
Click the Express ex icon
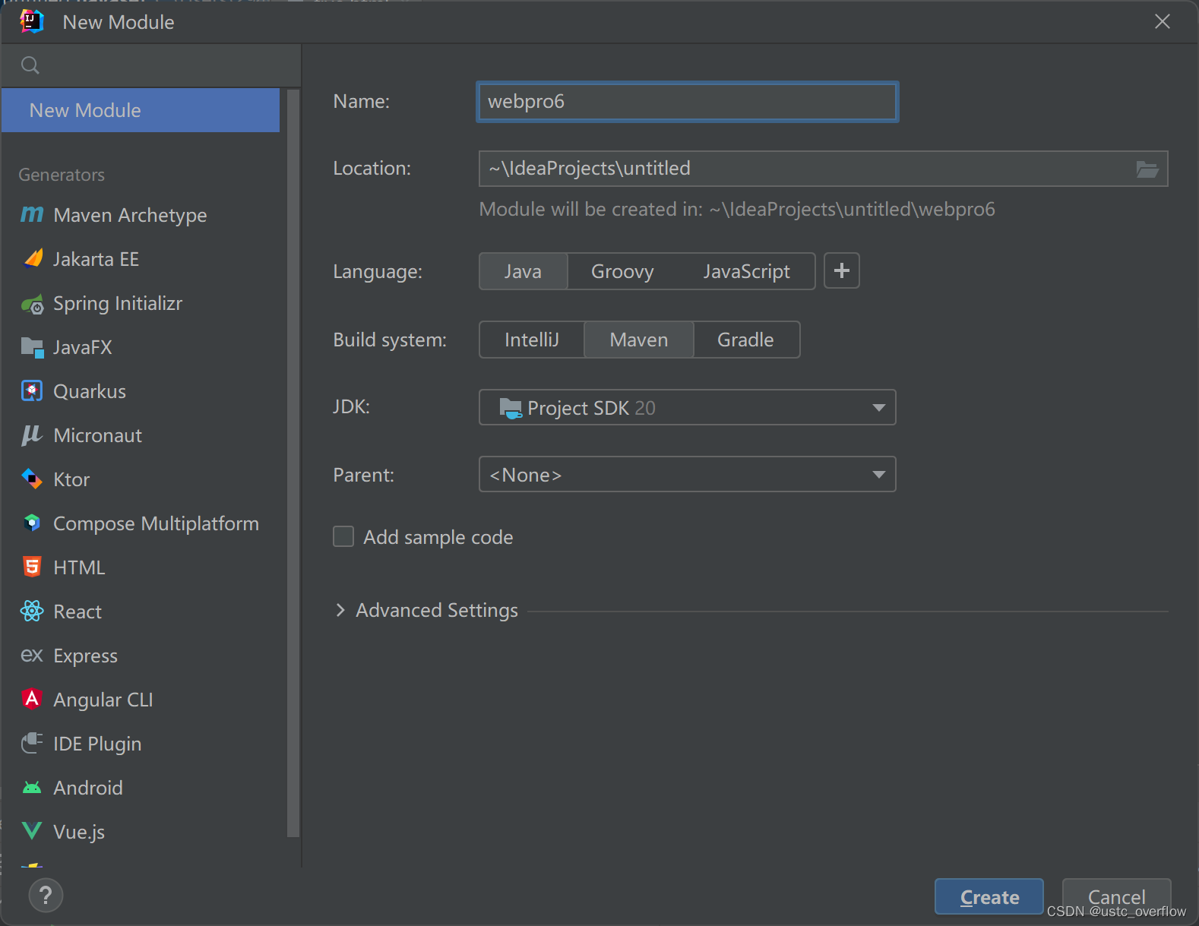coord(32,656)
